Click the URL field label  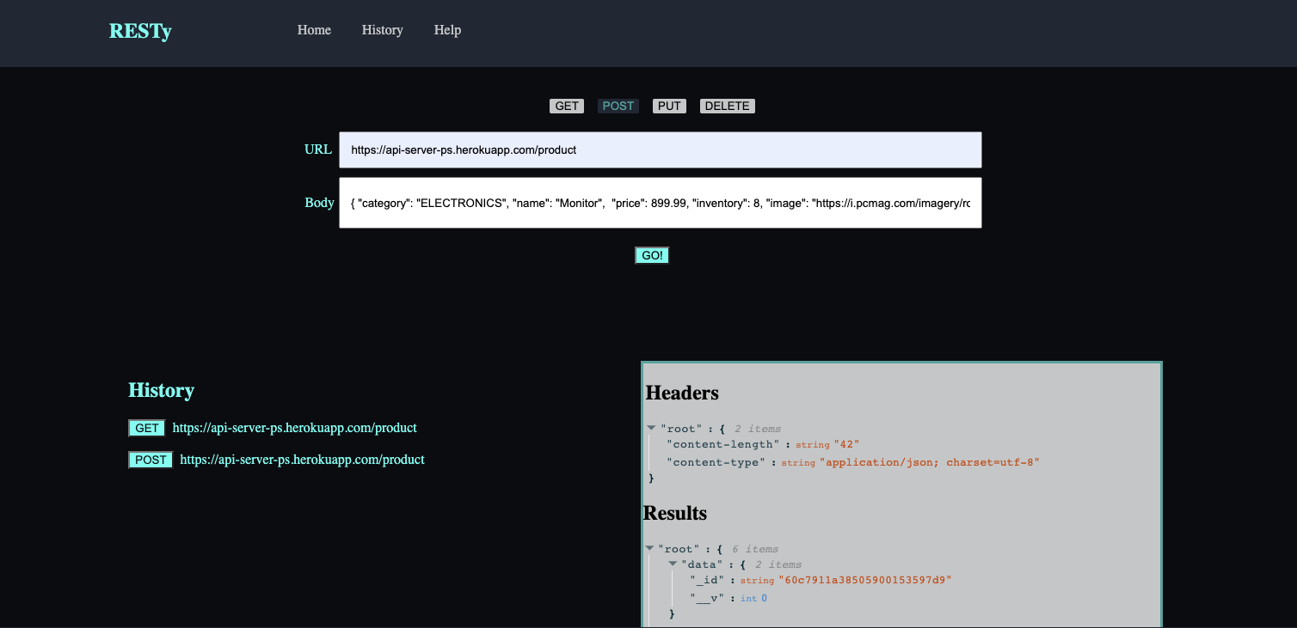coord(318,149)
